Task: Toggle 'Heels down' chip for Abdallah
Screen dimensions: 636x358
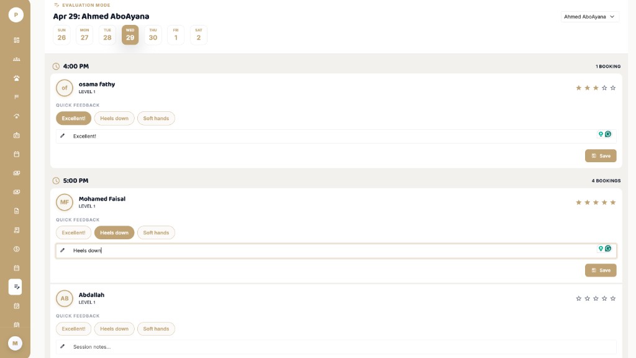Action: tap(114, 329)
